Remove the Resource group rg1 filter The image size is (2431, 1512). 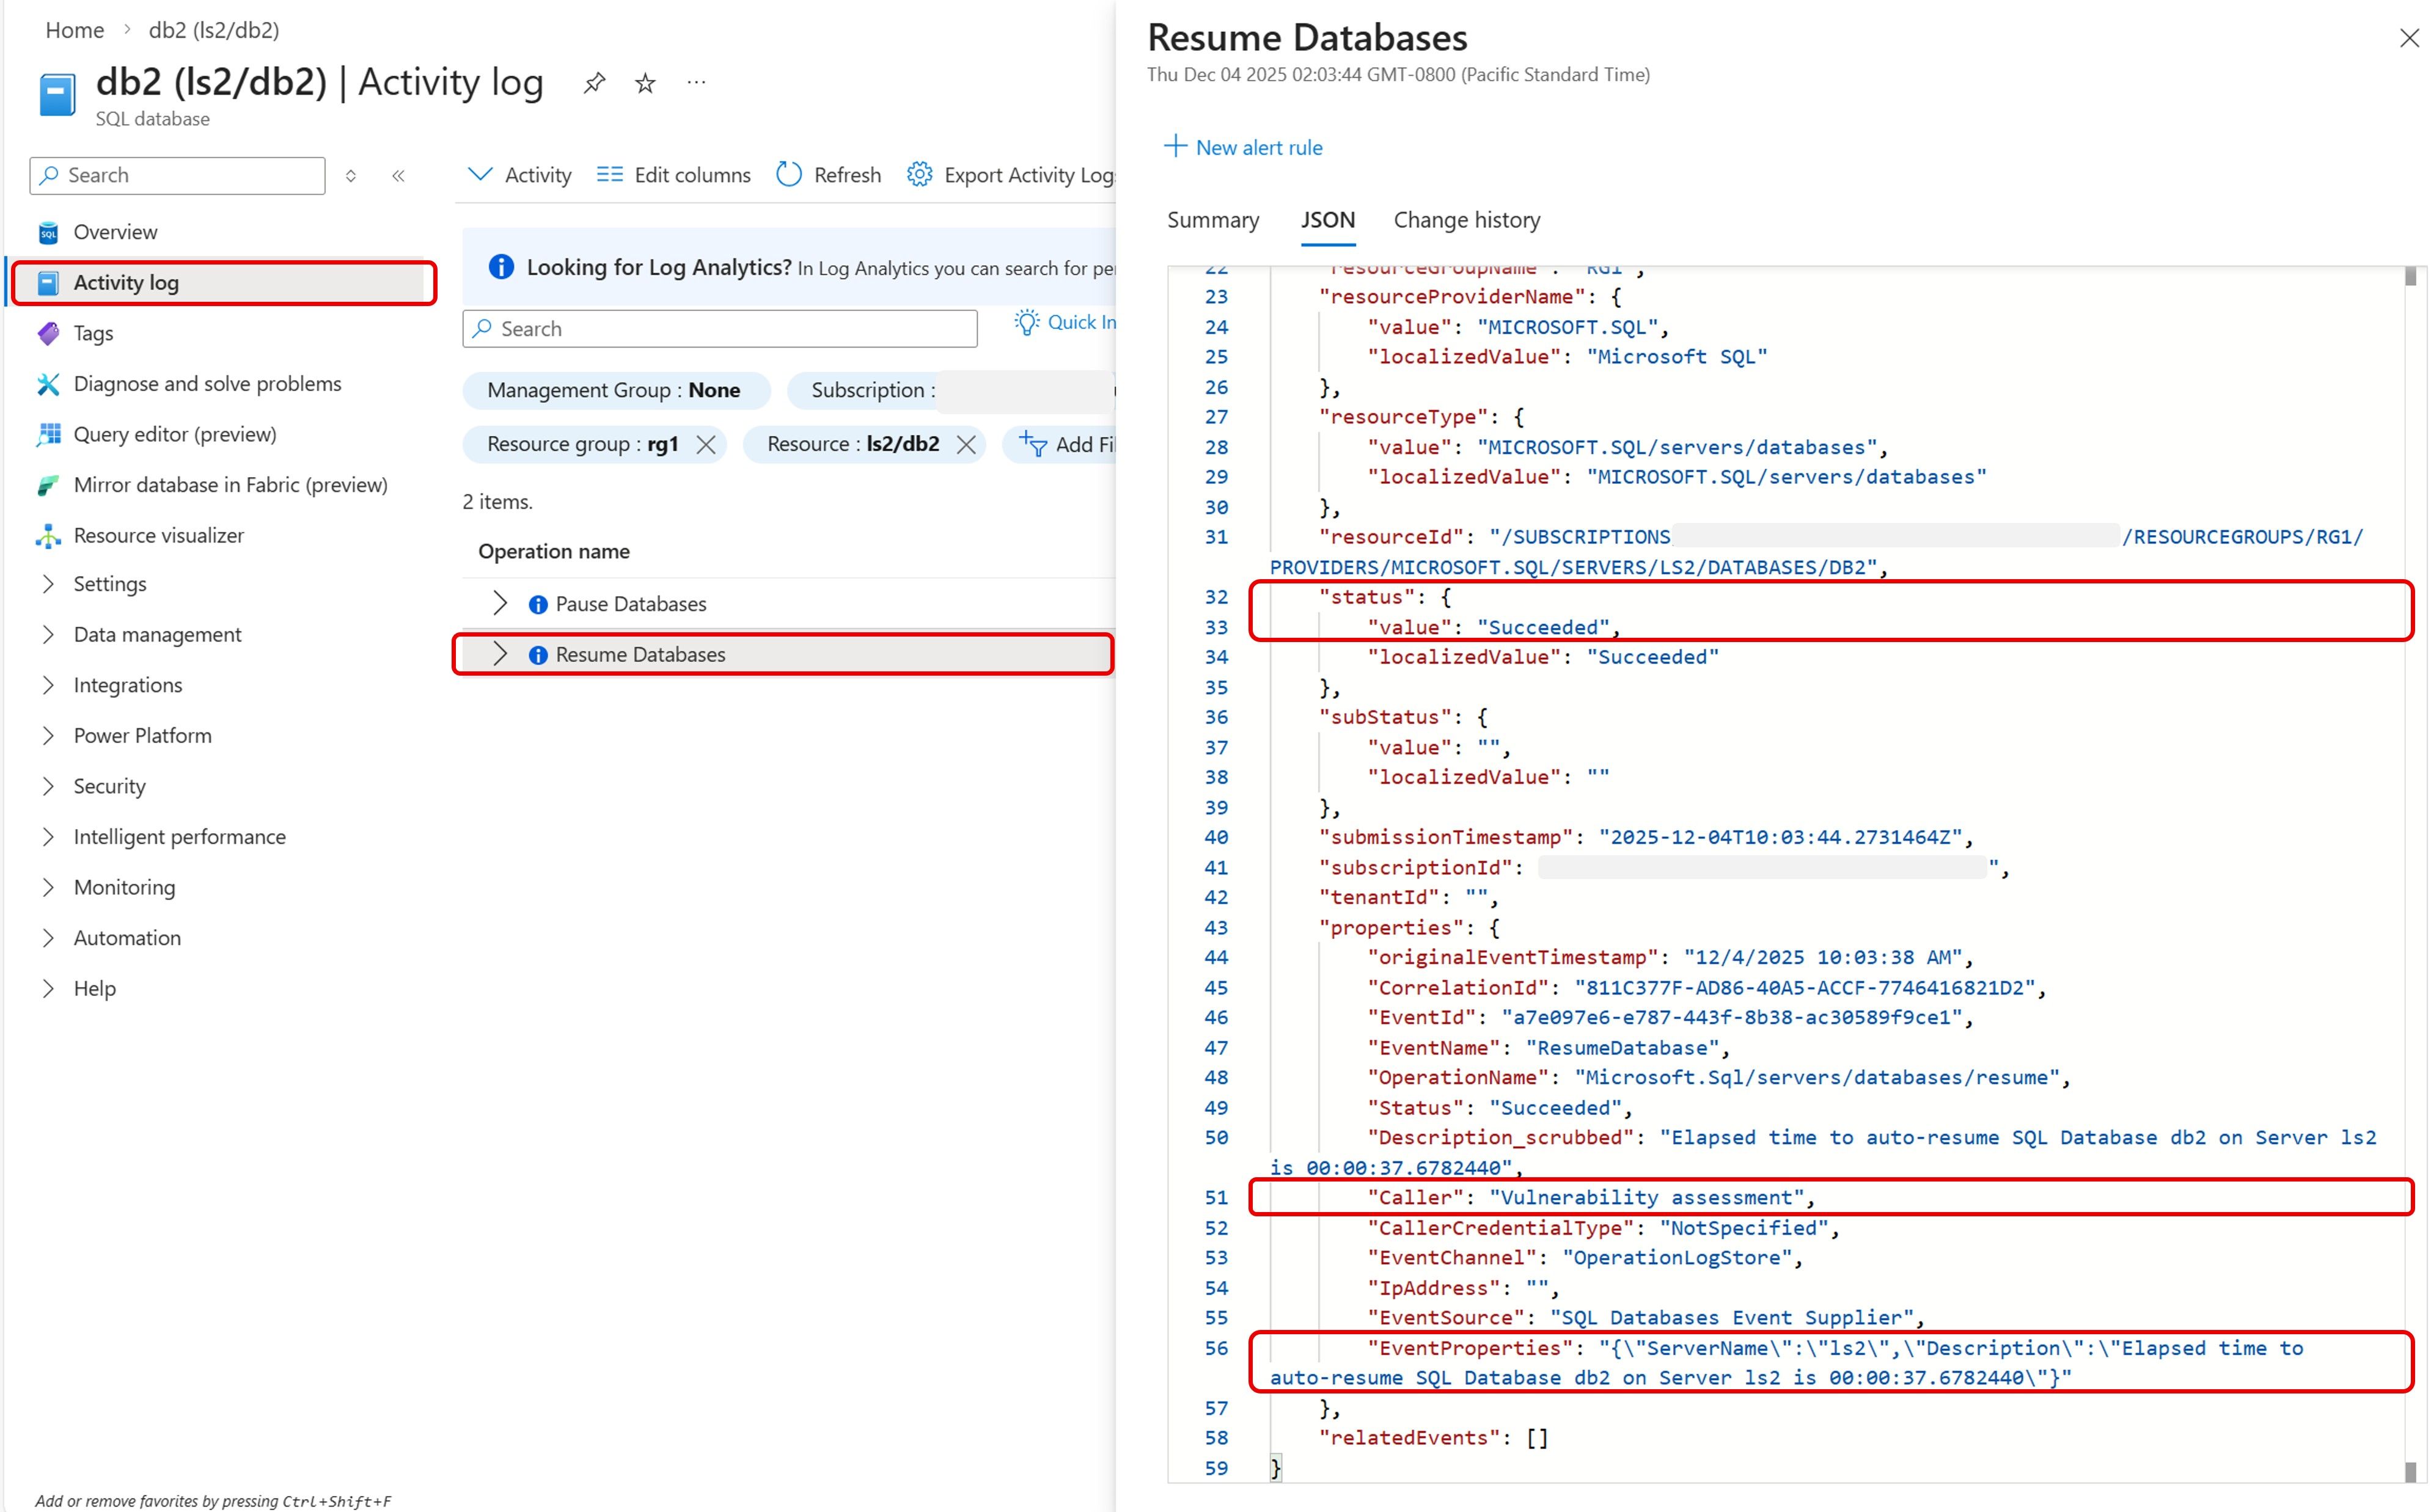pos(707,444)
